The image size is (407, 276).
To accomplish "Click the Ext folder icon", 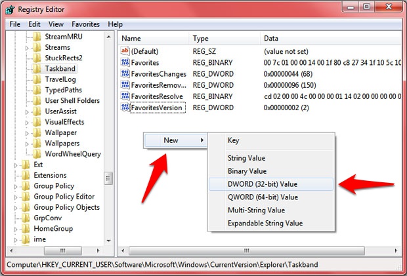I will 26,165.
